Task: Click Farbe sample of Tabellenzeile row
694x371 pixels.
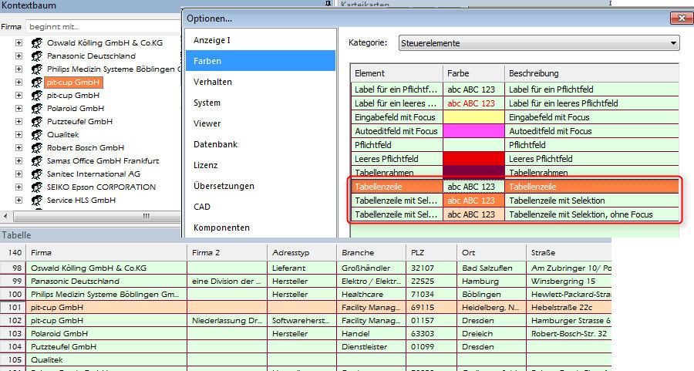Action: pyautogui.click(x=473, y=187)
